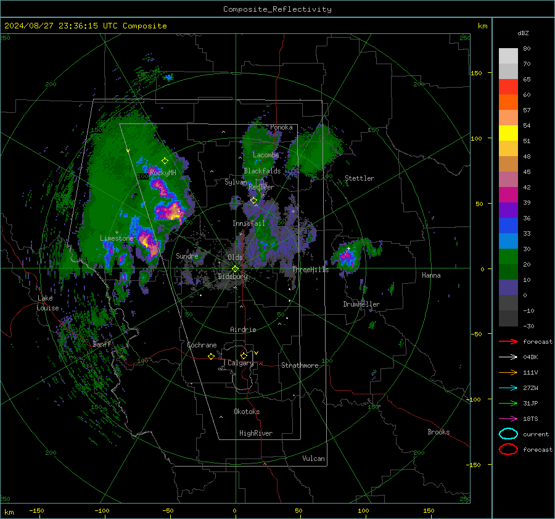This screenshot has width=555, height=519.
Task: Click the yellow diamond at the radar center
Action: (x=235, y=269)
